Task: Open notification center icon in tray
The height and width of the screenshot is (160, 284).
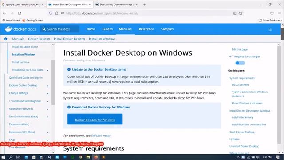Action: coord(277,157)
